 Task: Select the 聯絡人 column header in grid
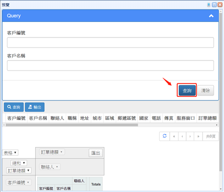(57, 118)
